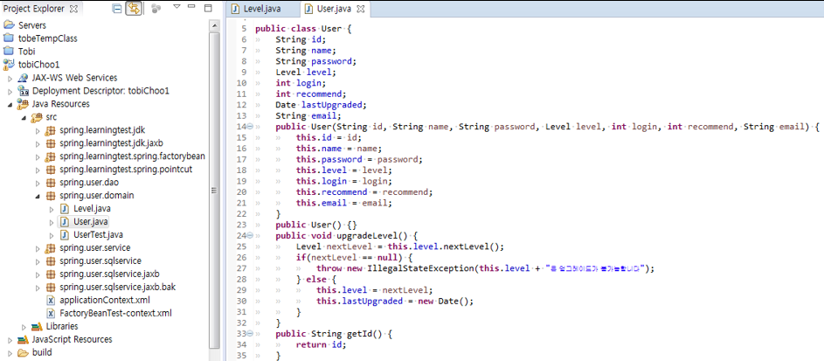The width and height of the screenshot is (824, 361).
Task: Click the spring.user.domain package icon
Action: tap(51, 196)
